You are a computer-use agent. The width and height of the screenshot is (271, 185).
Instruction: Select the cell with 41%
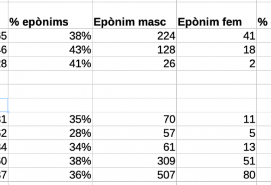click(50, 63)
